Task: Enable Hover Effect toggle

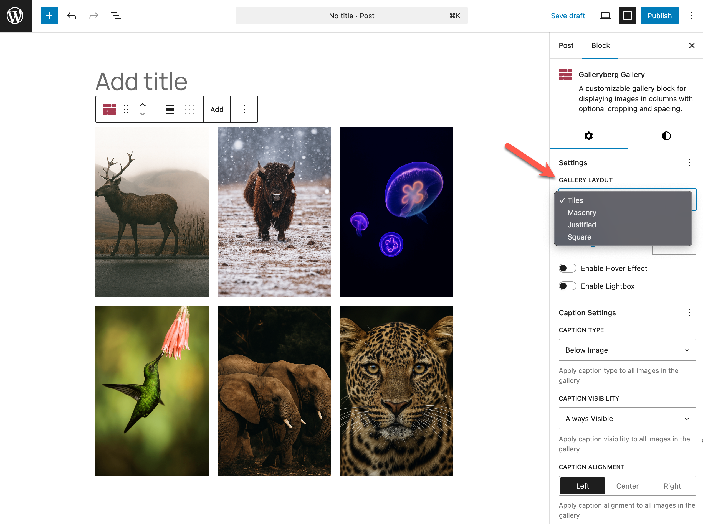Action: click(567, 268)
